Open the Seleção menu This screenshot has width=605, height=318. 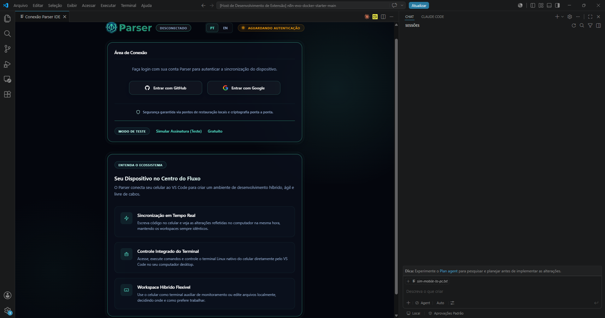[55, 5]
